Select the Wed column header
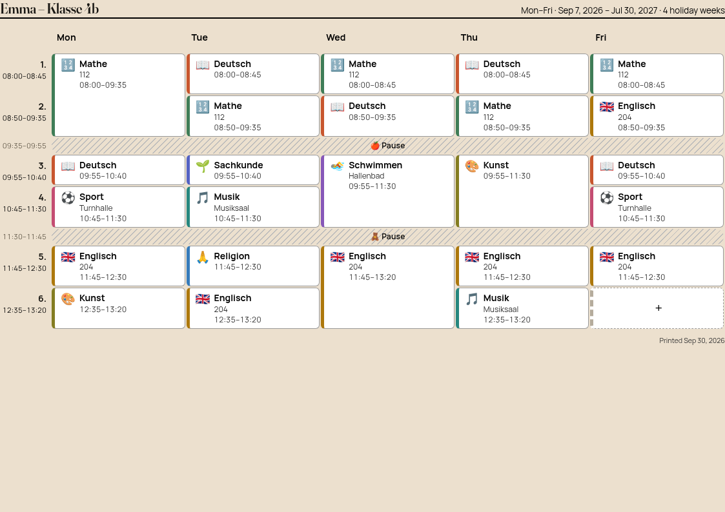 336,37
